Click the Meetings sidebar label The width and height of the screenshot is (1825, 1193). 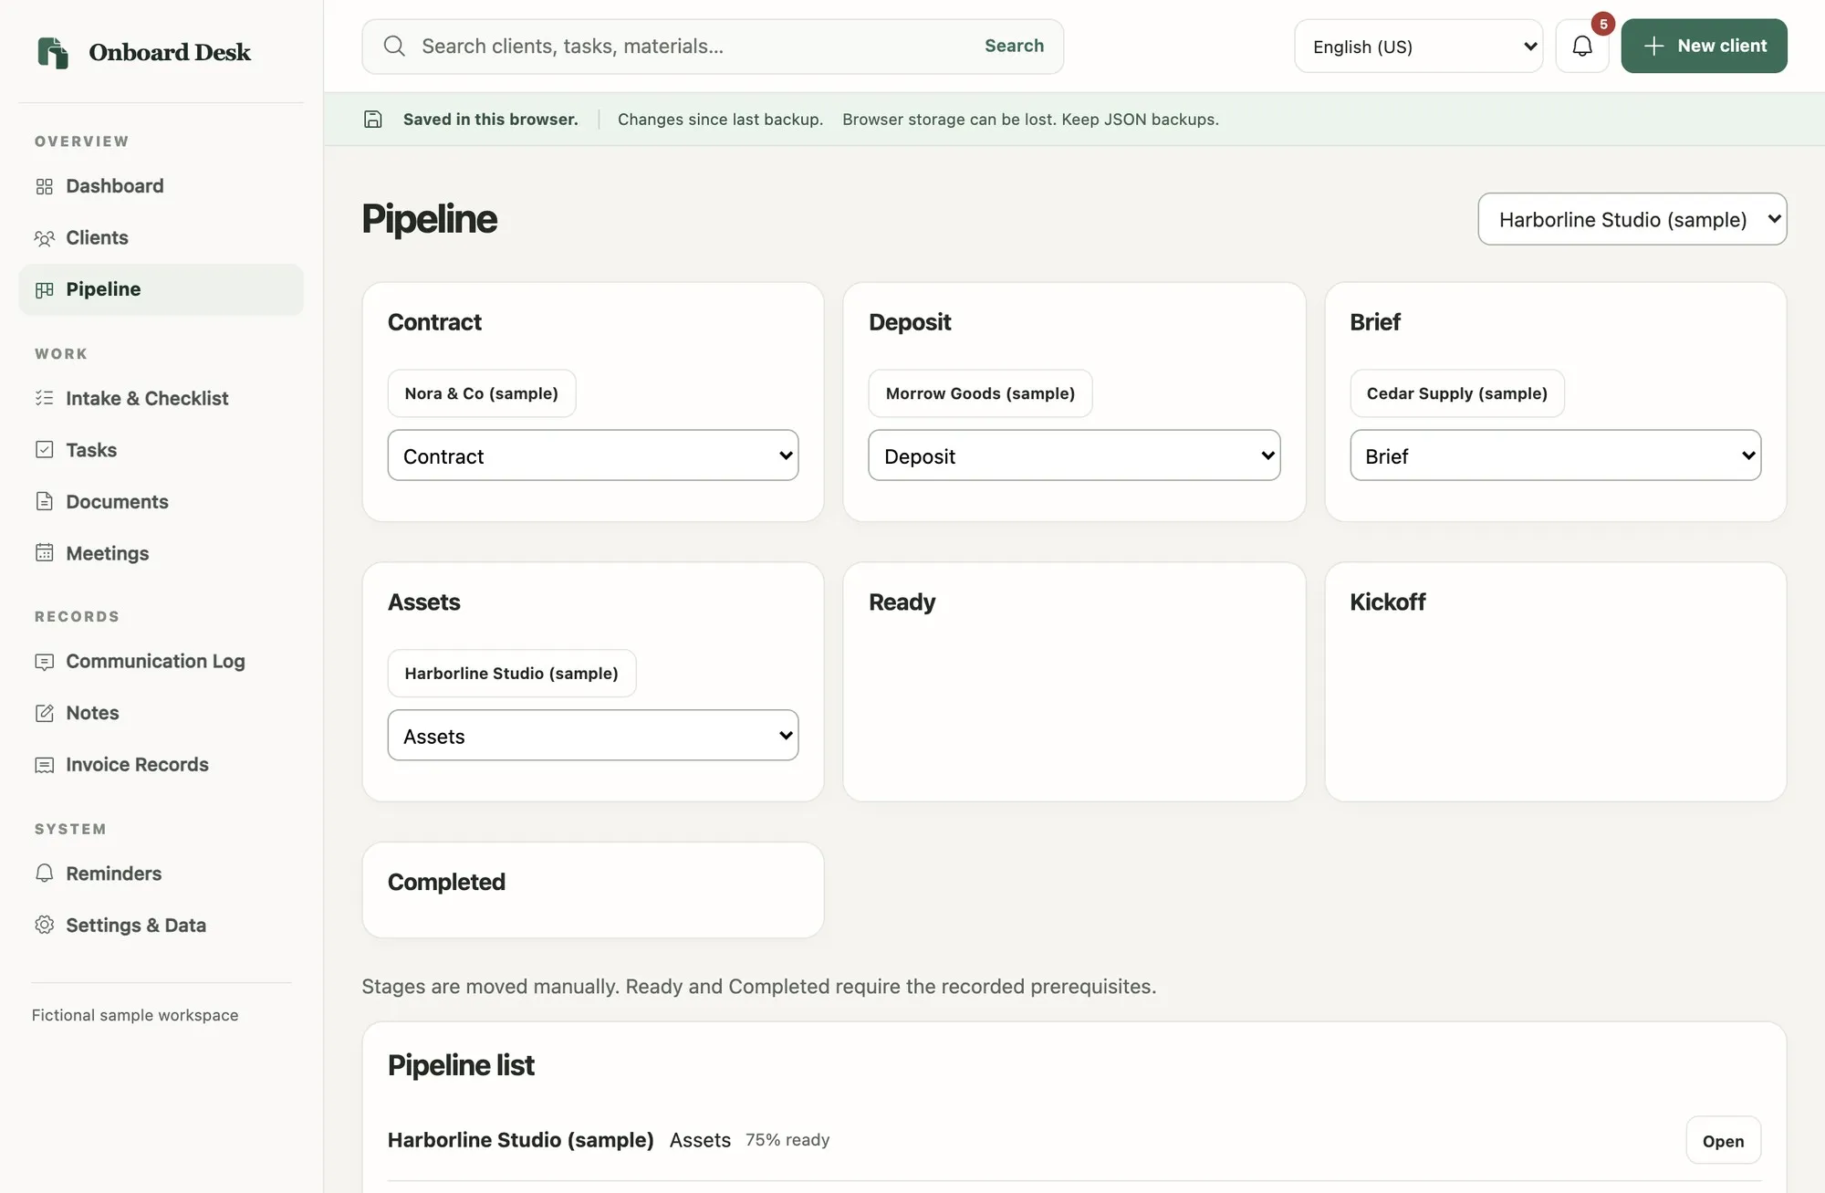pos(108,553)
